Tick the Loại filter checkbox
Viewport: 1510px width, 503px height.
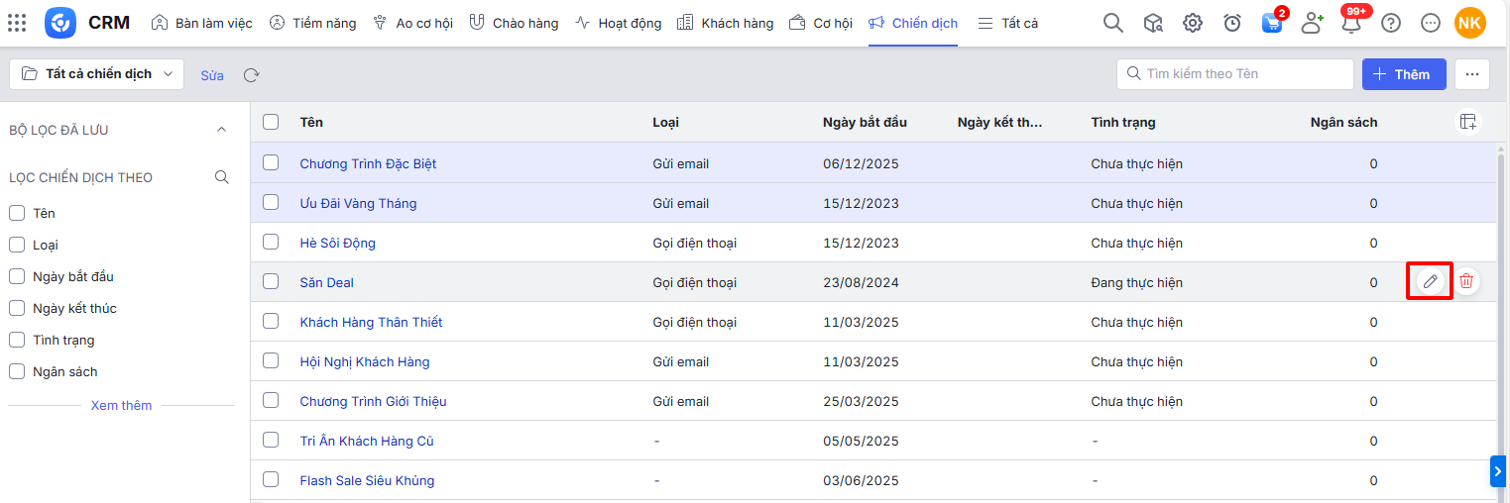coord(17,245)
